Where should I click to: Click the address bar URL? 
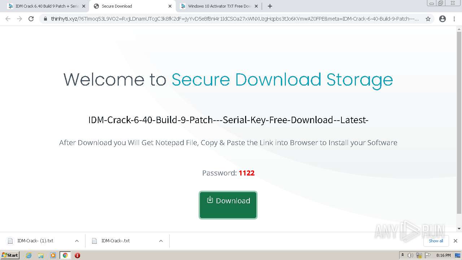(235, 19)
